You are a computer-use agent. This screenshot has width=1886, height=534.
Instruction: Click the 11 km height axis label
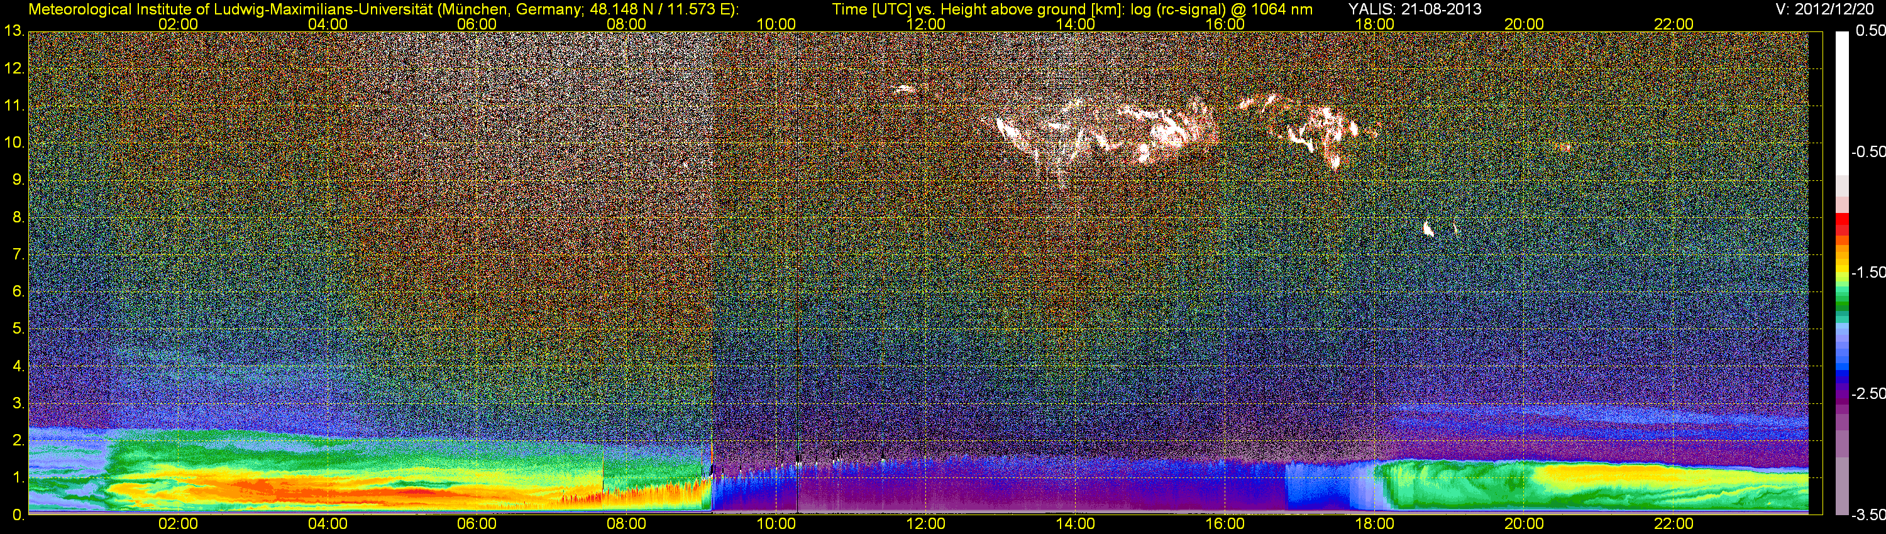coord(14,106)
